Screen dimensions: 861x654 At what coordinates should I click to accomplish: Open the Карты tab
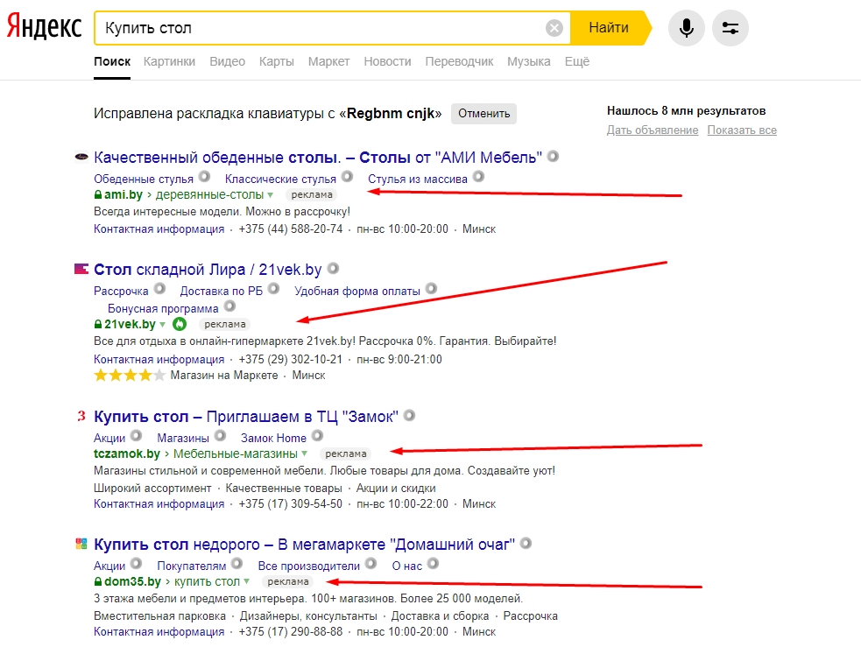(x=277, y=61)
